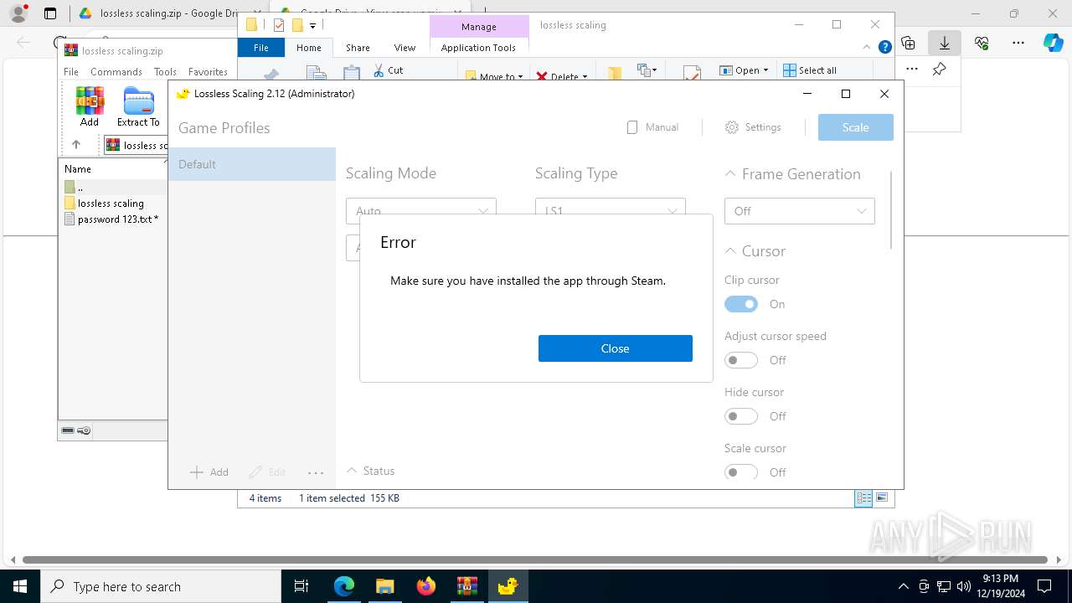Sort WinRAR list by Name column
The width and height of the screenshot is (1072, 603).
click(78, 169)
